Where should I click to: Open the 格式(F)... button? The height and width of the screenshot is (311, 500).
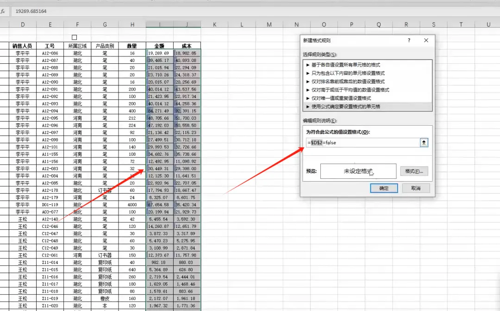(414, 171)
